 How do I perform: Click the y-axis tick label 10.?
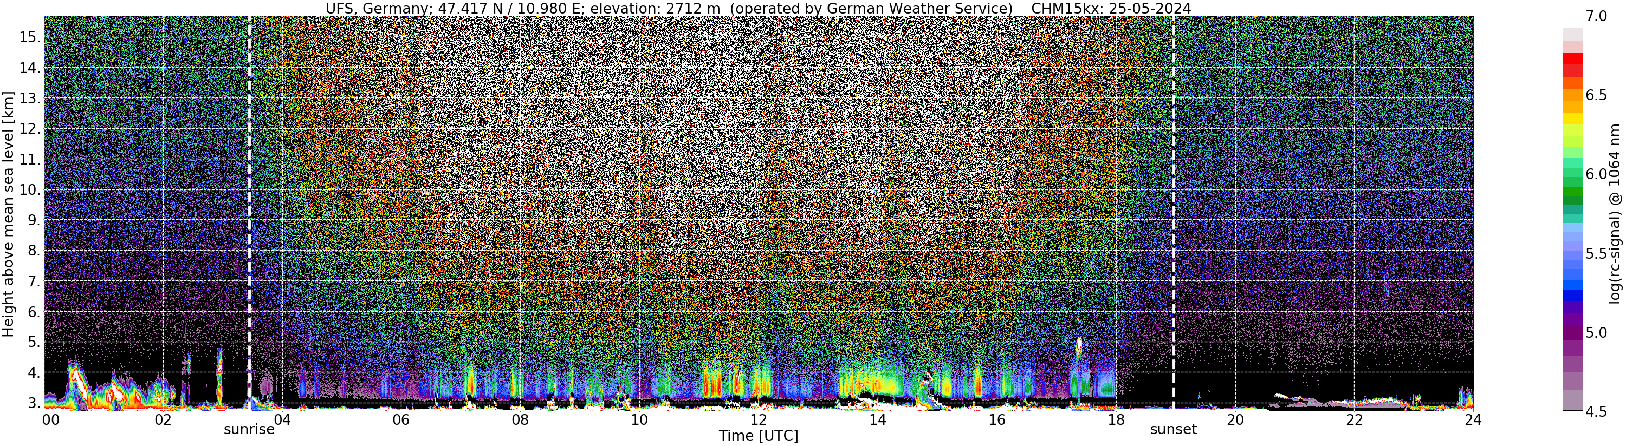(x=30, y=190)
